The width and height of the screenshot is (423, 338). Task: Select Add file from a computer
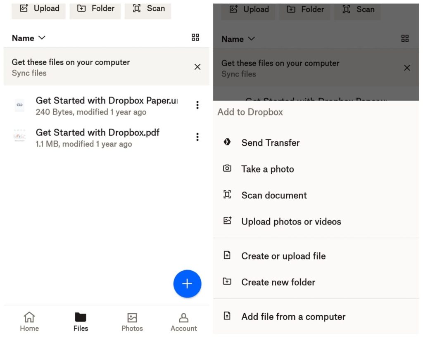tap(316, 317)
